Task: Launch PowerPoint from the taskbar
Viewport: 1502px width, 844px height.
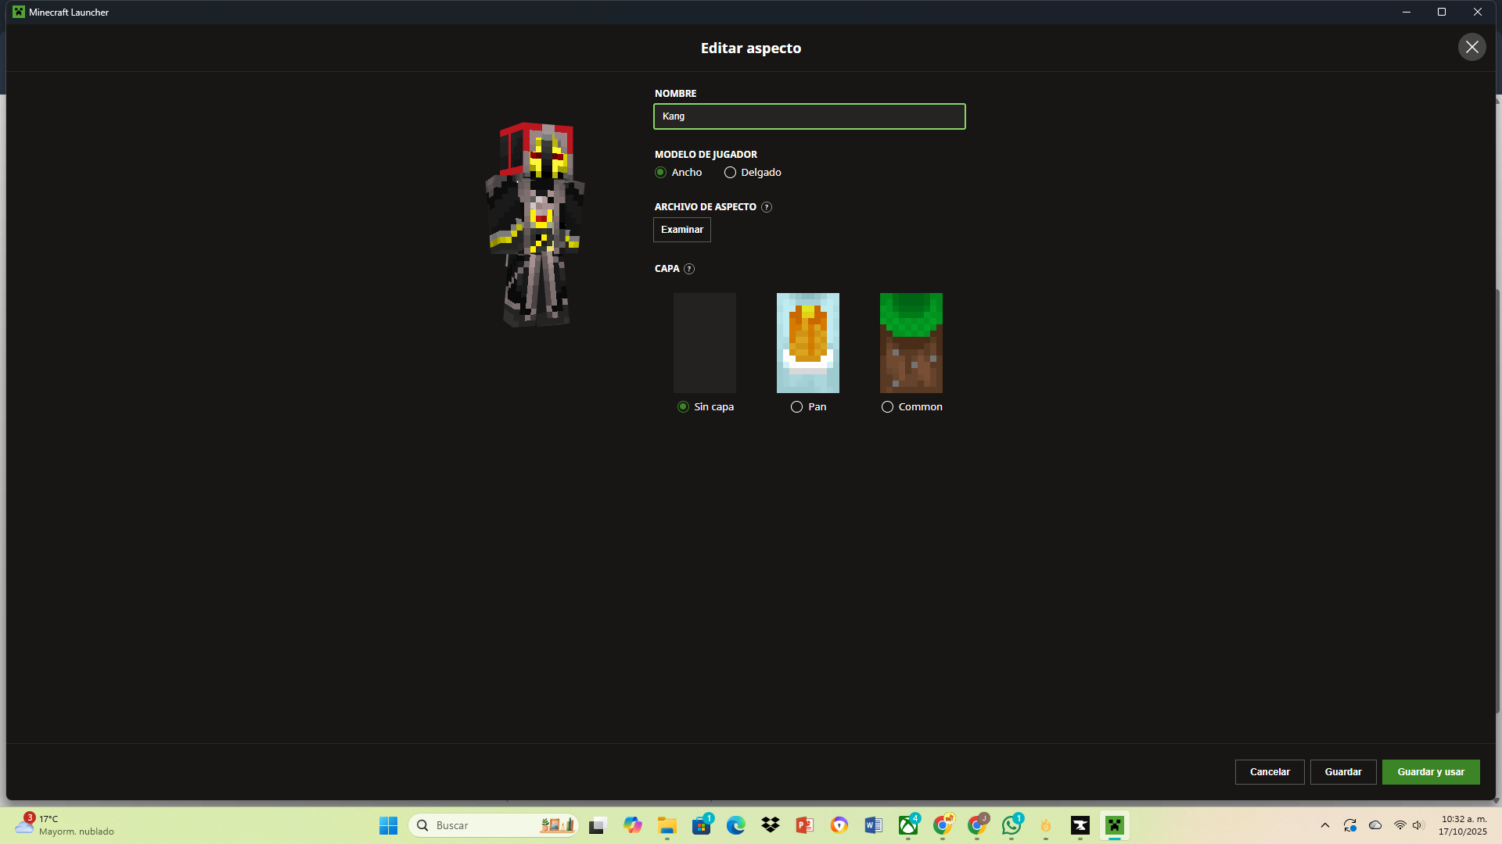Action: point(804,825)
